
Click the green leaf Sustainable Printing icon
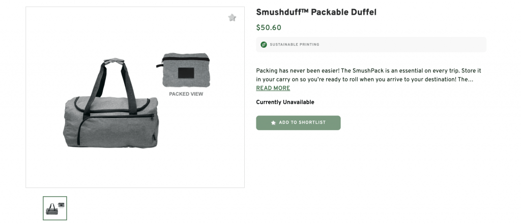[264, 45]
